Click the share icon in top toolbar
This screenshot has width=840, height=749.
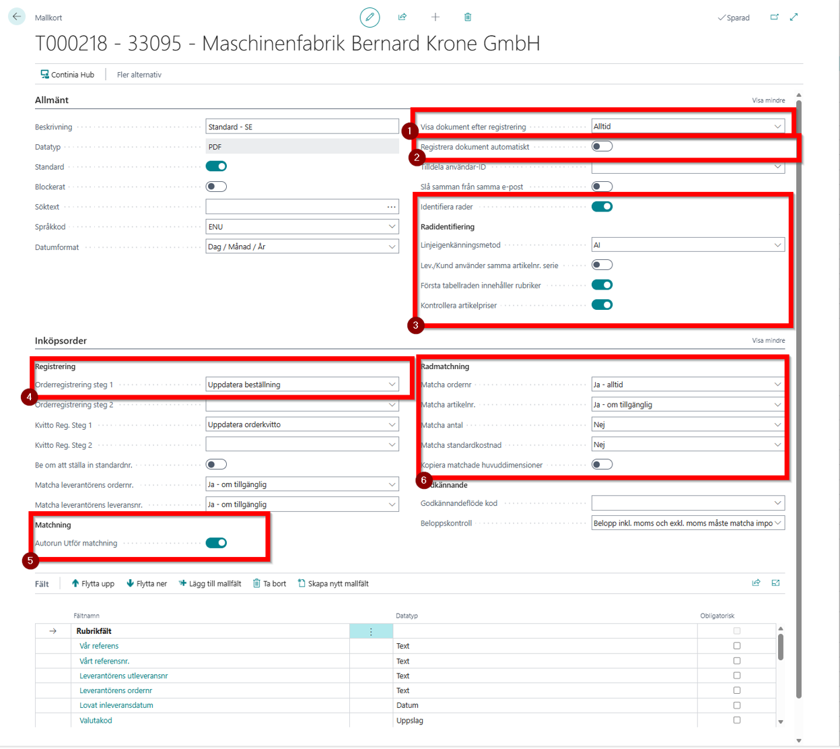pos(403,18)
